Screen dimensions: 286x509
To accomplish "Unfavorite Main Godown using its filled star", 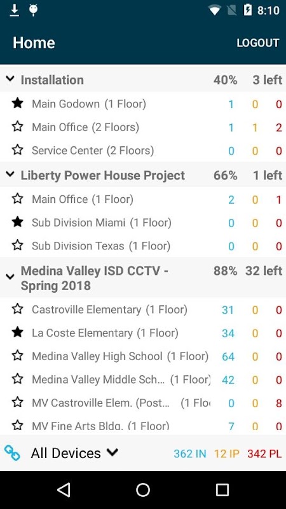I will tap(18, 104).
